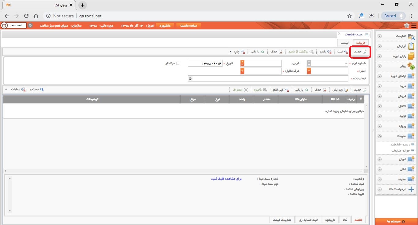
Task: Click the تنظیمات settings icon in the sidebar
Action: pos(412,36)
